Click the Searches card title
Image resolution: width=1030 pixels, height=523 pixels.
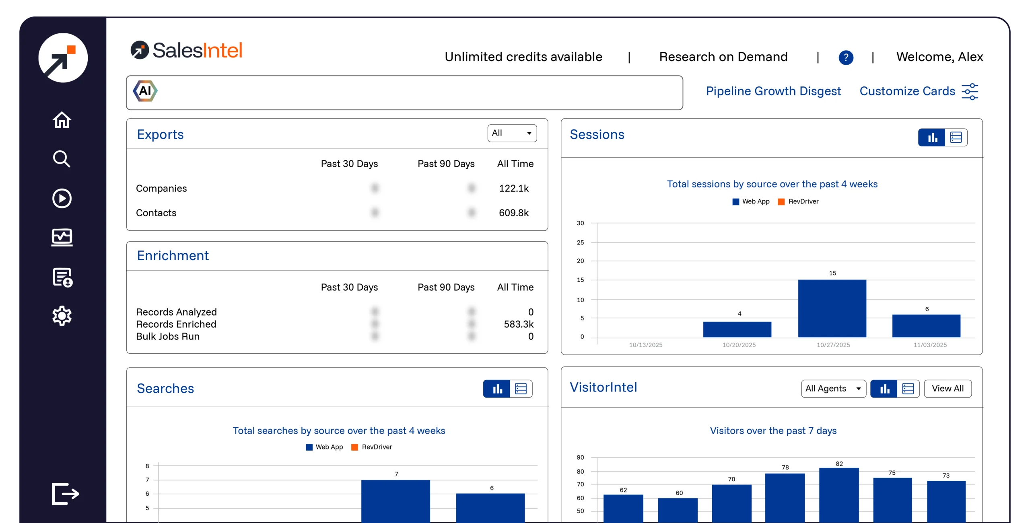(x=165, y=388)
